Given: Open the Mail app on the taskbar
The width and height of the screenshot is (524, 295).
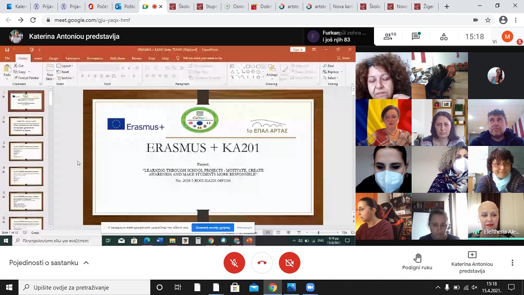Looking at the screenshot, I should 254,287.
